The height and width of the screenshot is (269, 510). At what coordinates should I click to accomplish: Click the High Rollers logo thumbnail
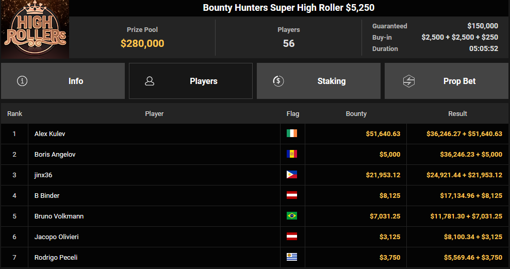coord(35,29)
